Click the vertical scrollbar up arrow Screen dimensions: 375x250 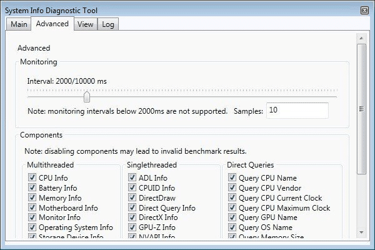[361, 37]
